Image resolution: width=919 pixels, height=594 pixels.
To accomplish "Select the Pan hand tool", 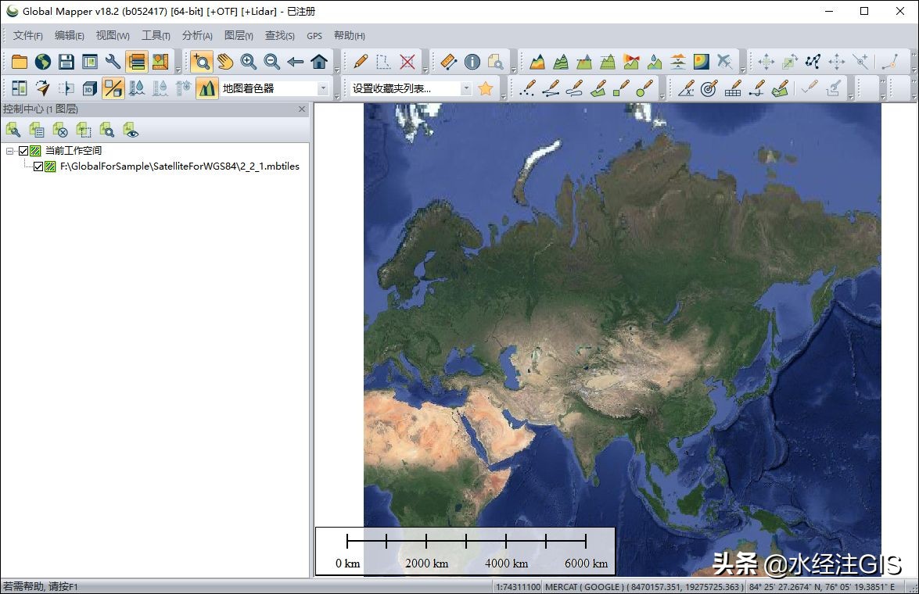I will tap(225, 62).
